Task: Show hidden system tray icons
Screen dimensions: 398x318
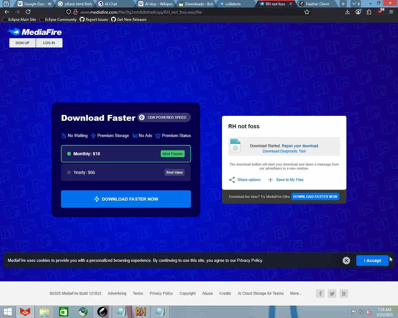Action: 346,312
